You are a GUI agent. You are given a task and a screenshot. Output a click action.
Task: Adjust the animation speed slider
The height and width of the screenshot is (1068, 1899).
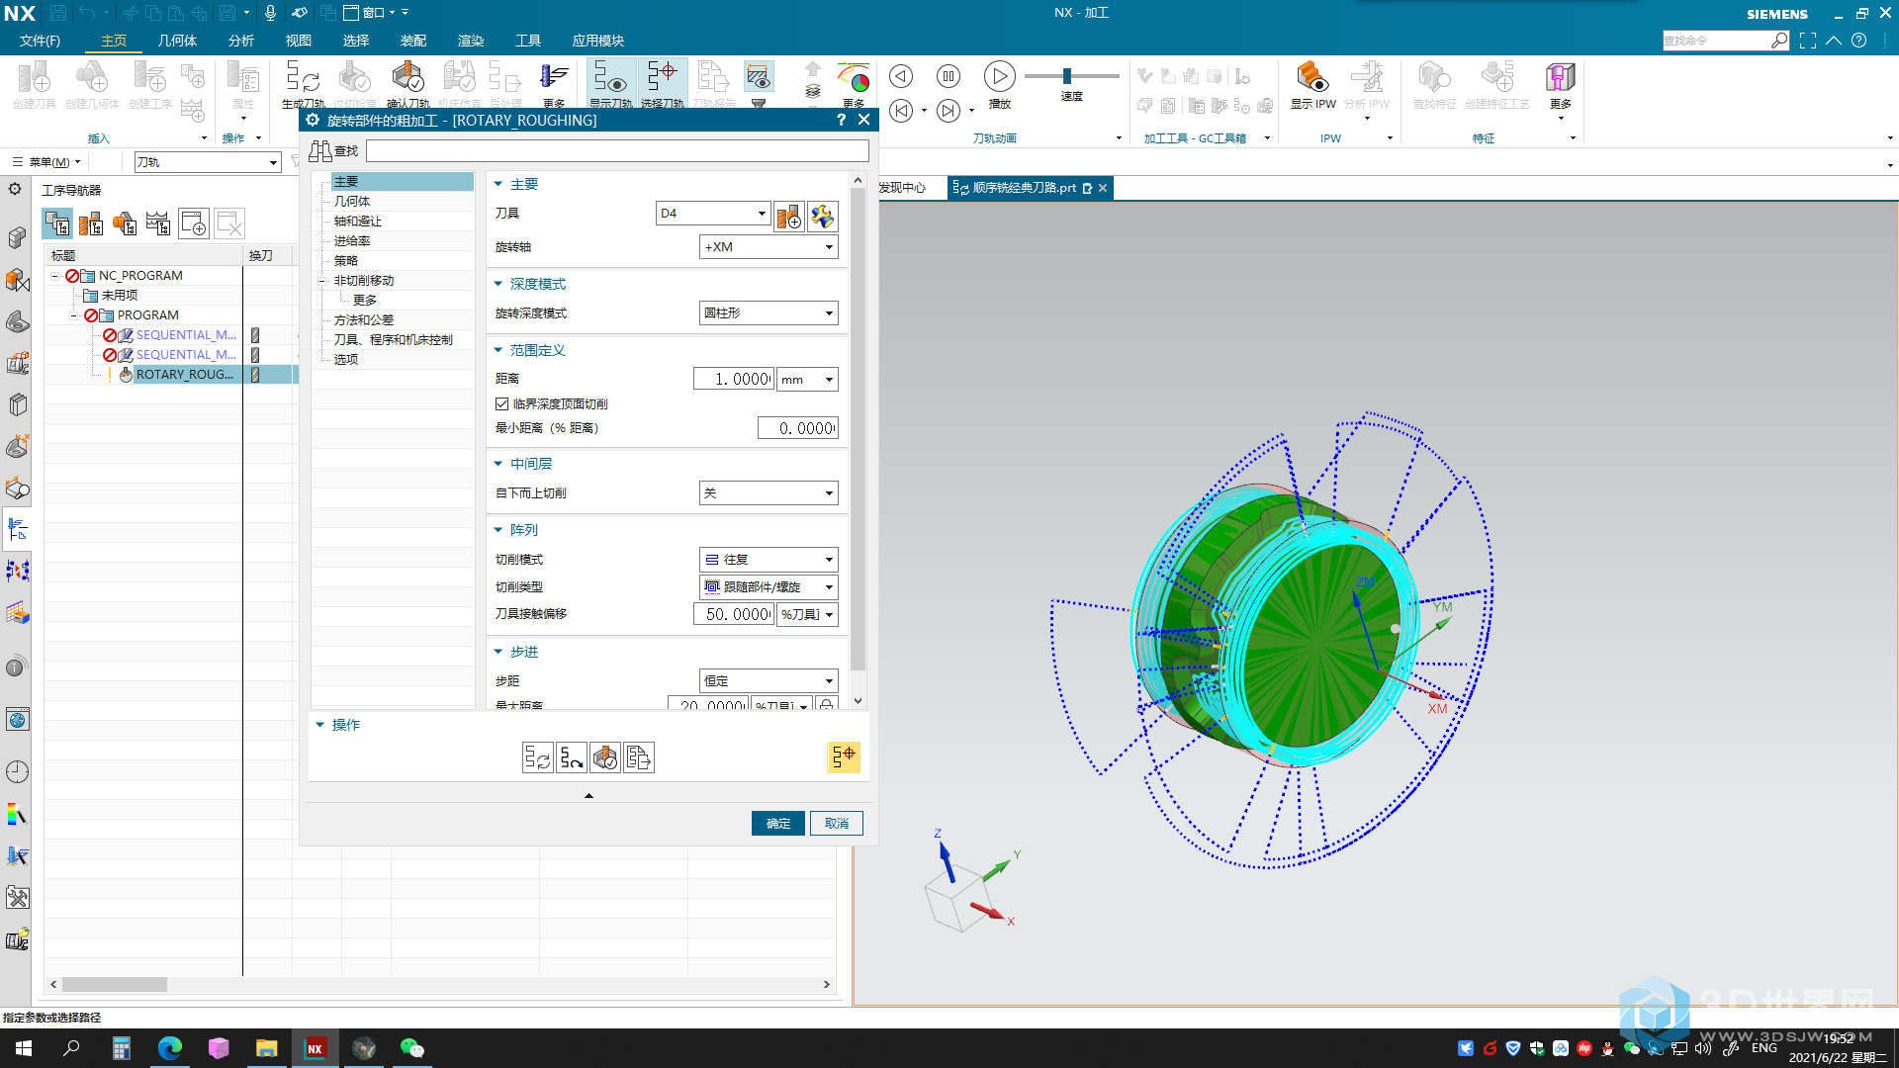pos(1066,76)
